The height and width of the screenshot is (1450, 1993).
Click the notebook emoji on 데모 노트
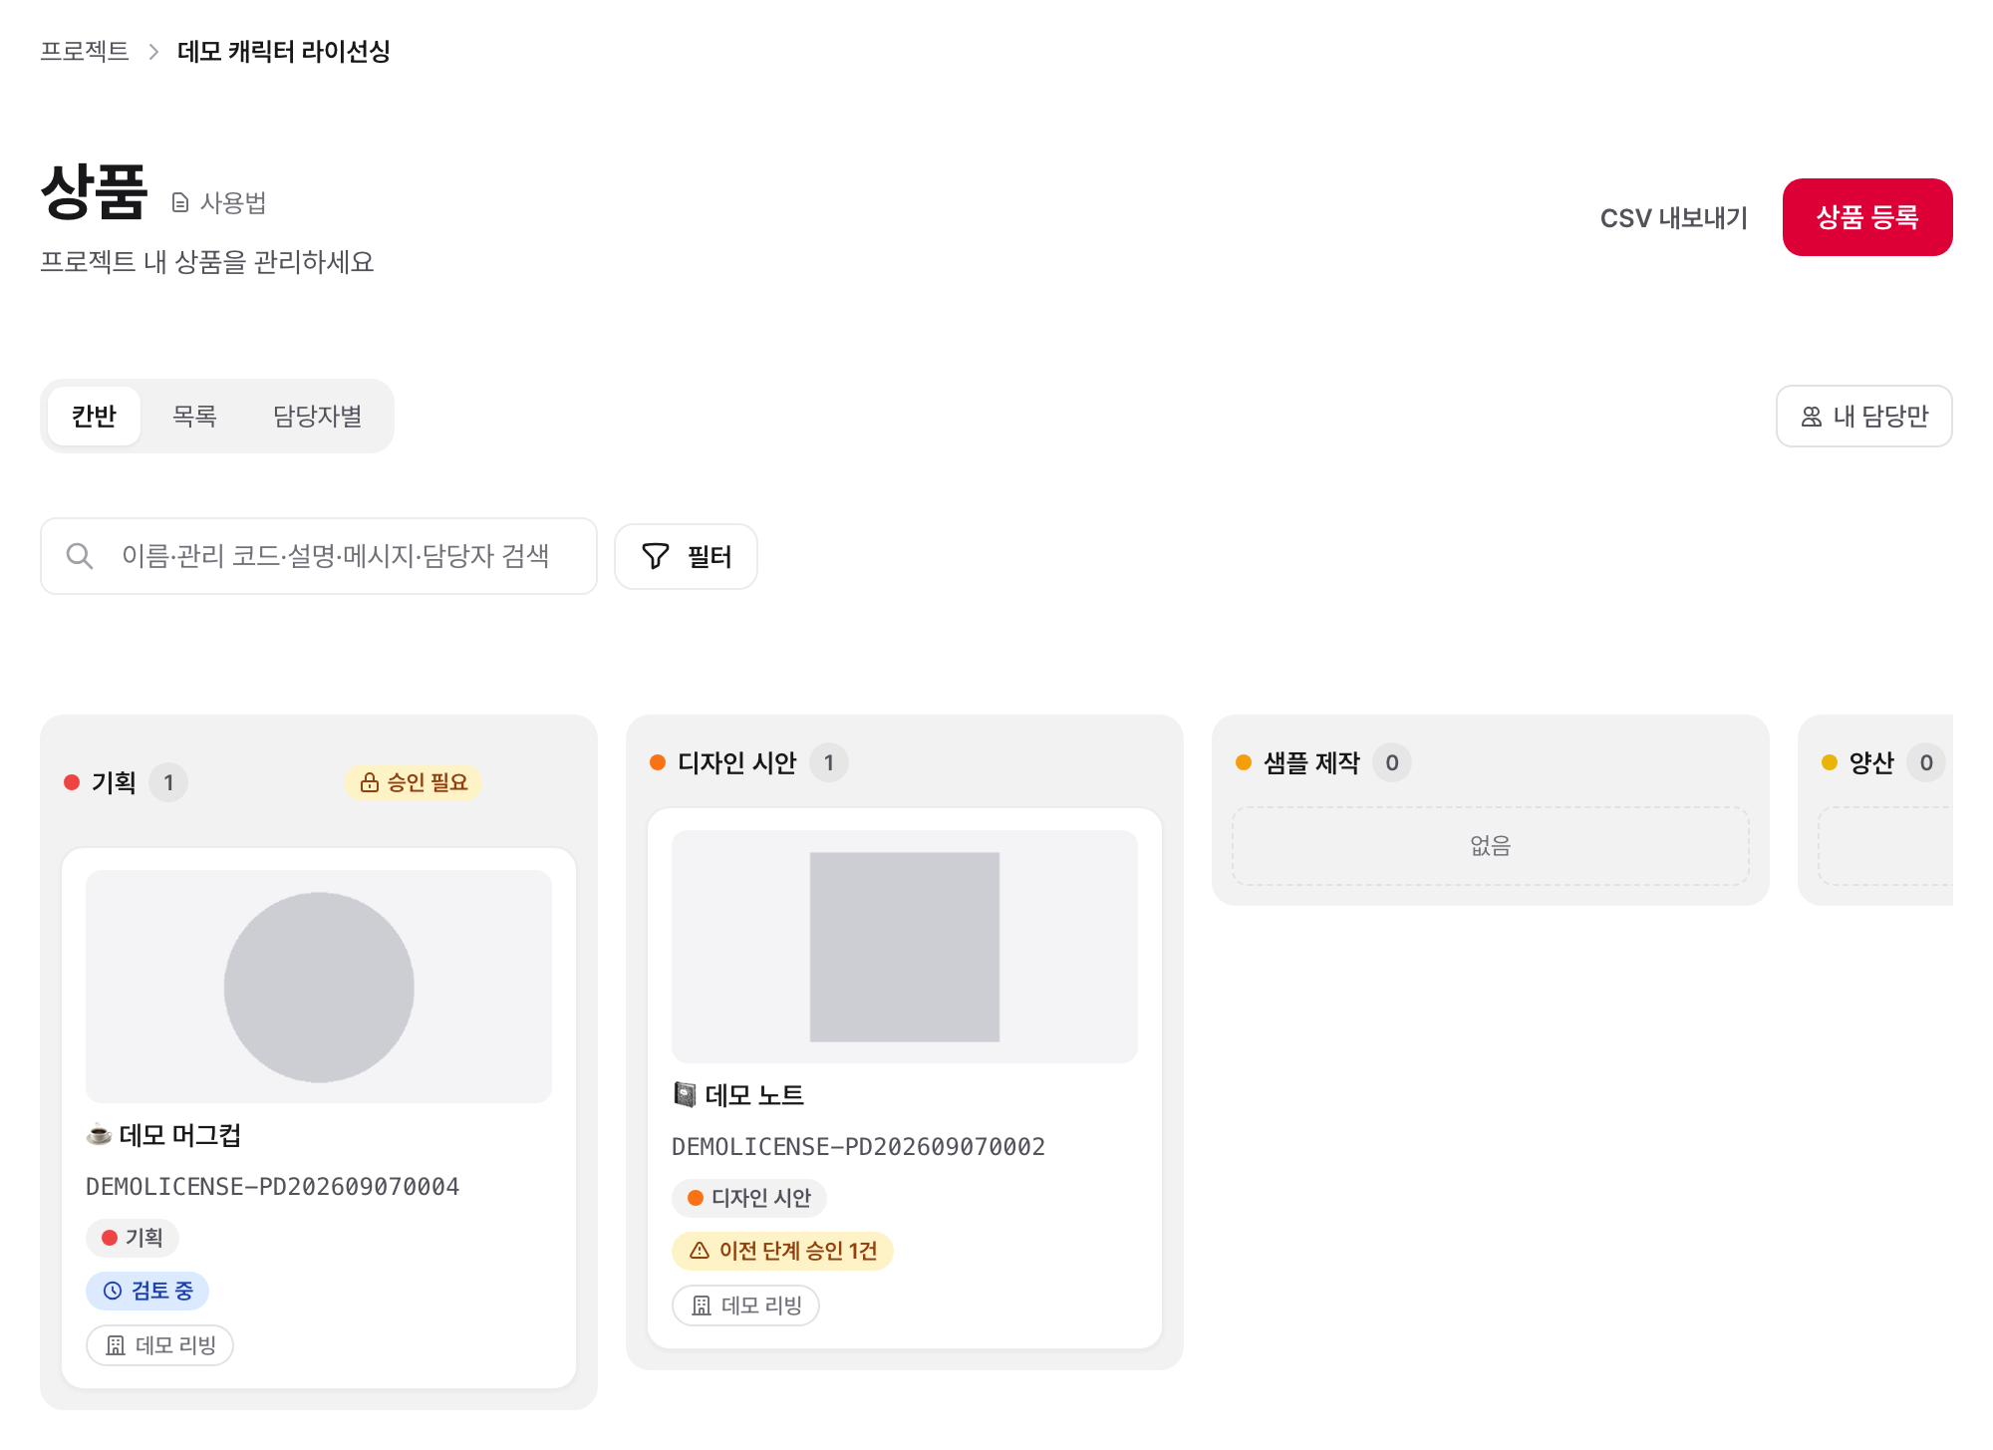685,1094
